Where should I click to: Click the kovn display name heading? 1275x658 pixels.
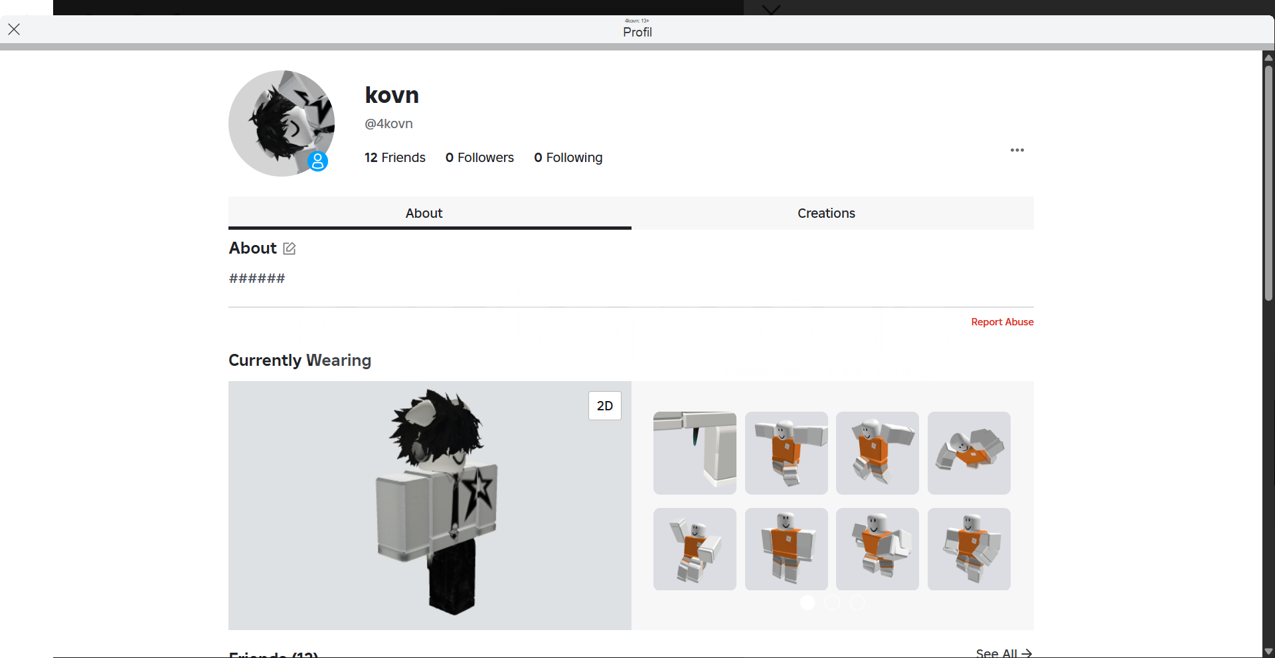[x=392, y=95]
